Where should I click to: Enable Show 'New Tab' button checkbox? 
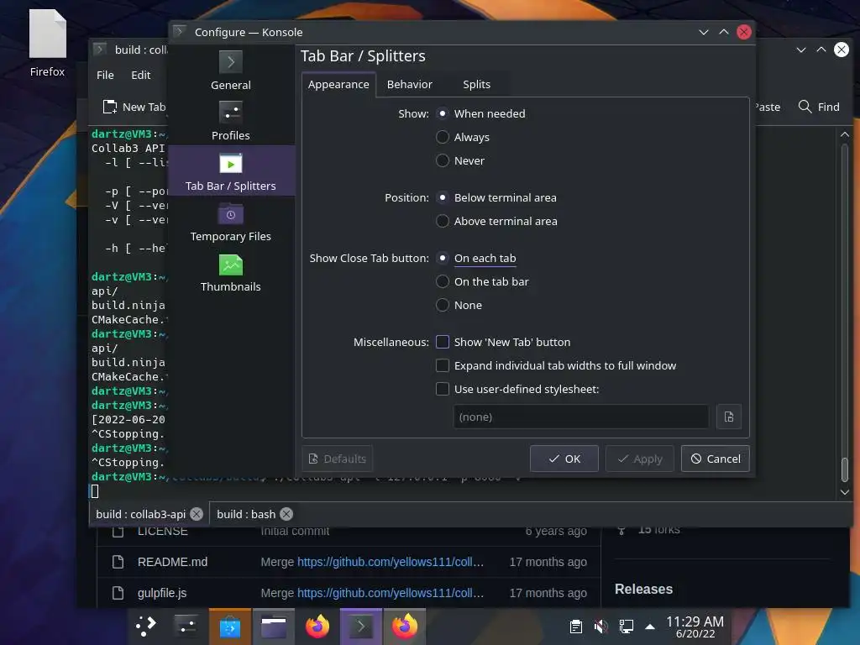coord(443,342)
